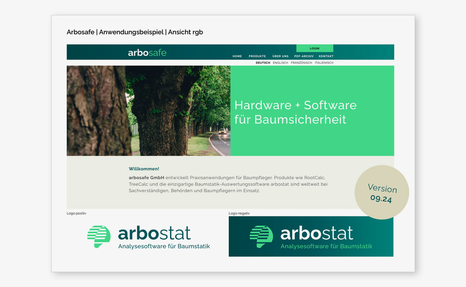Screen dimensions: 466x287
Task: Click the green LOGIN button
Action: [x=315, y=48]
